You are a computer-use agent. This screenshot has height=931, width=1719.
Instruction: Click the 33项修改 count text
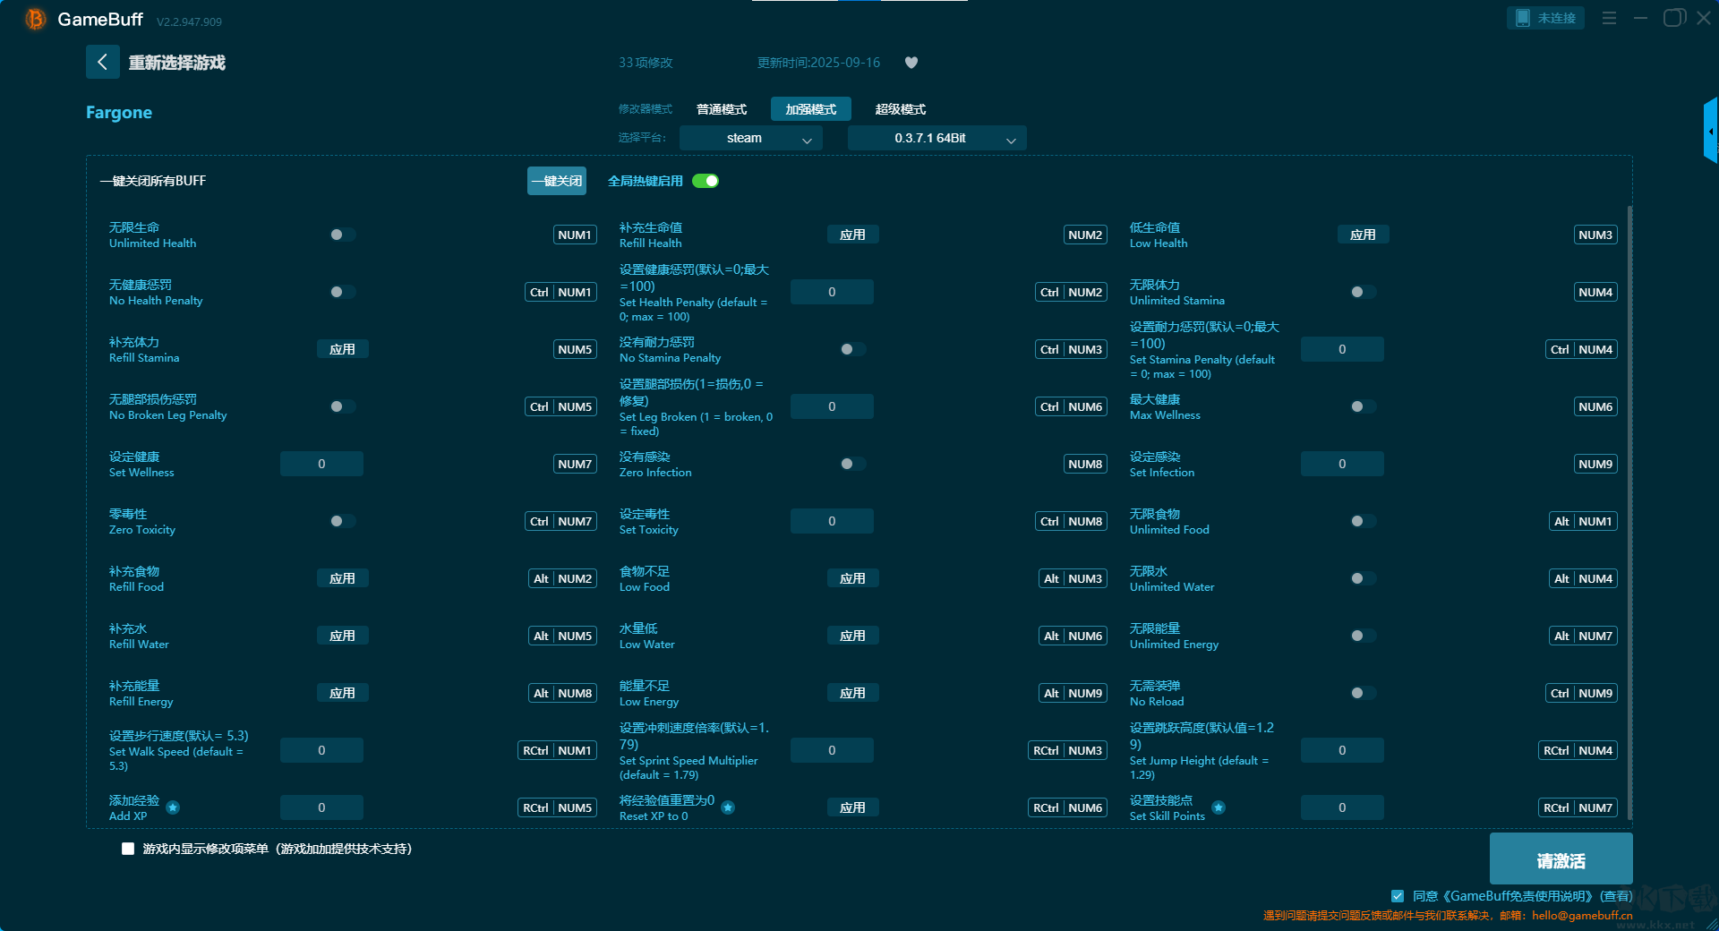(646, 63)
